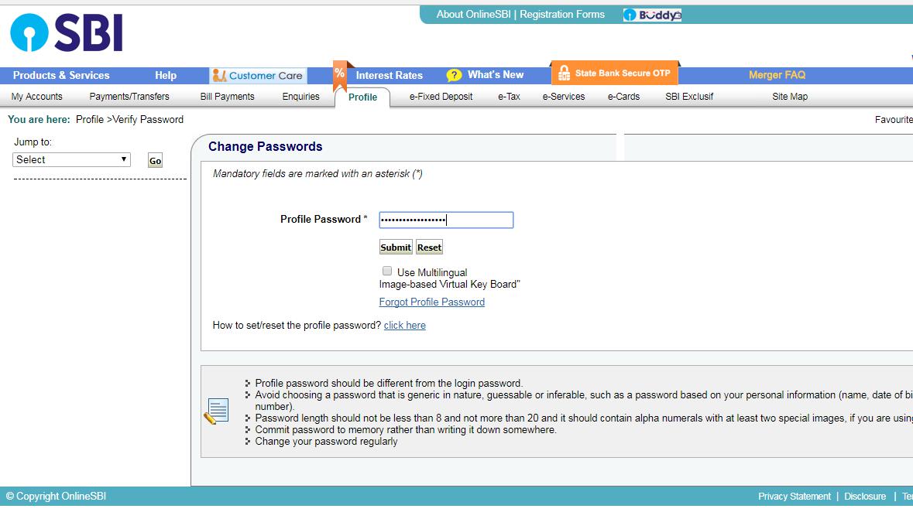Click Verify Password in the breadcrumb

(x=148, y=119)
